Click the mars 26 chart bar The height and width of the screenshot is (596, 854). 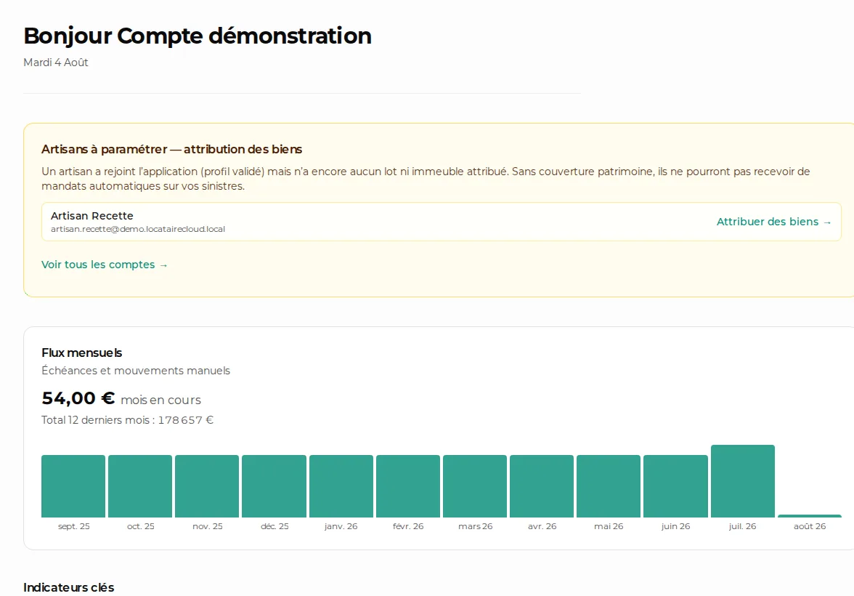click(x=475, y=486)
